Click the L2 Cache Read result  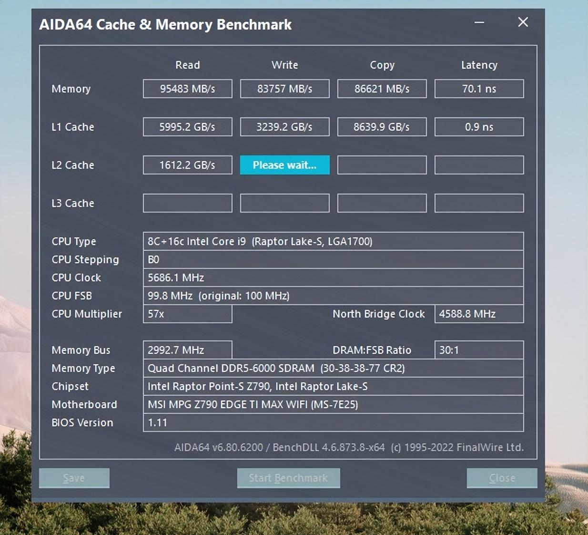tap(187, 165)
